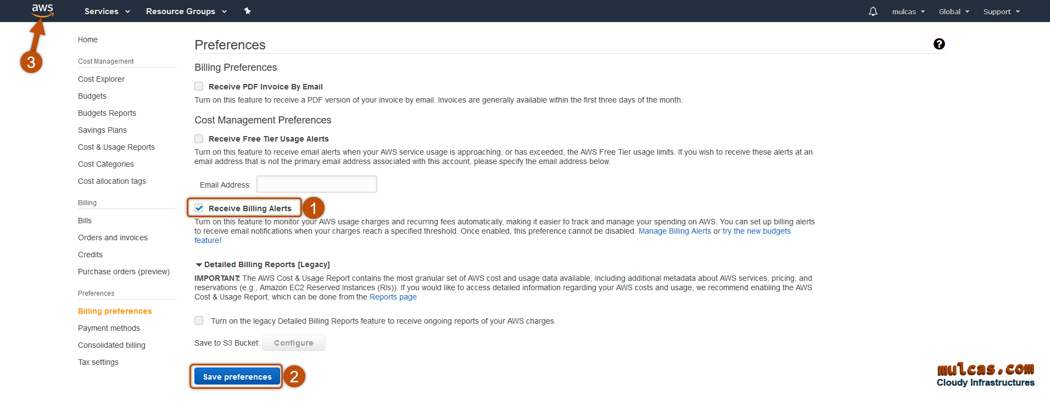Open the Support menu
This screenshot has height=401, width=1050.
1001,12
